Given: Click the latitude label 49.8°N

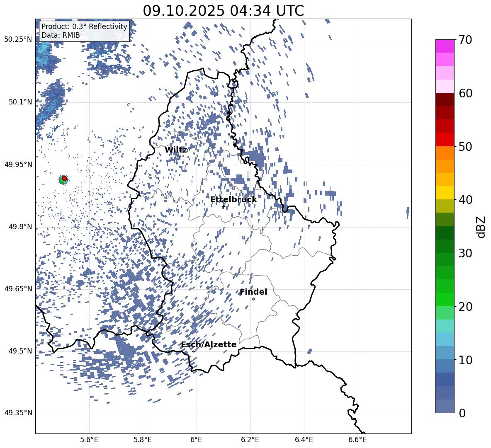Looking at the screenshot, I should [20, 227].
